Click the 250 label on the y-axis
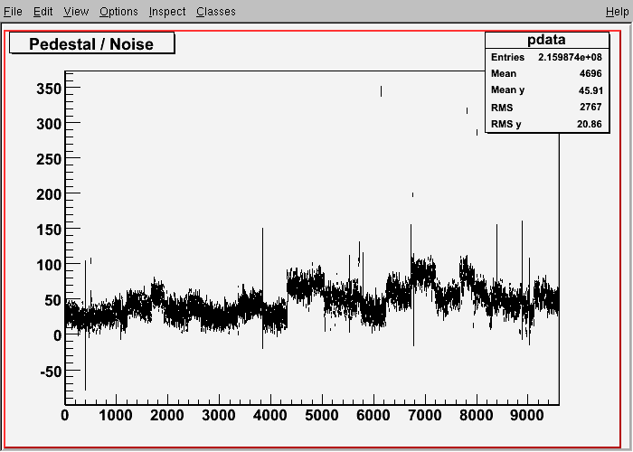Image resolution: width=633 pixels, height=452 pixels. [49, 159]
